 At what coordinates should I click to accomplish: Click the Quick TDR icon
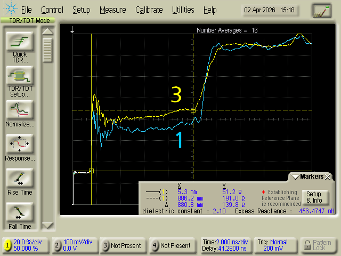pos(20,42)
